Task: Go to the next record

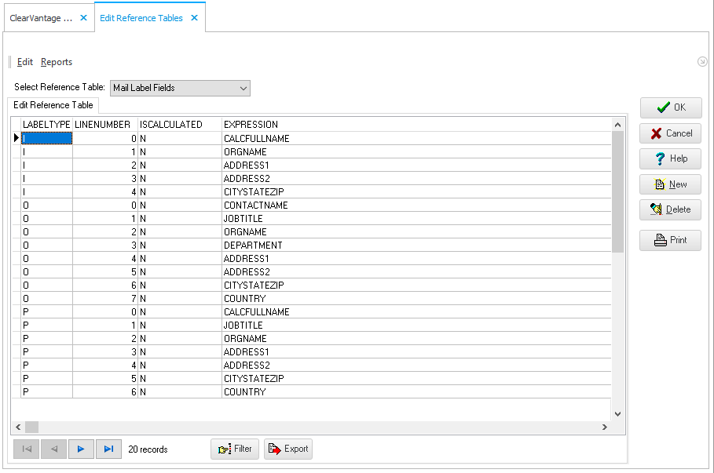Action: pyautogui.click(x=81, y=449)
